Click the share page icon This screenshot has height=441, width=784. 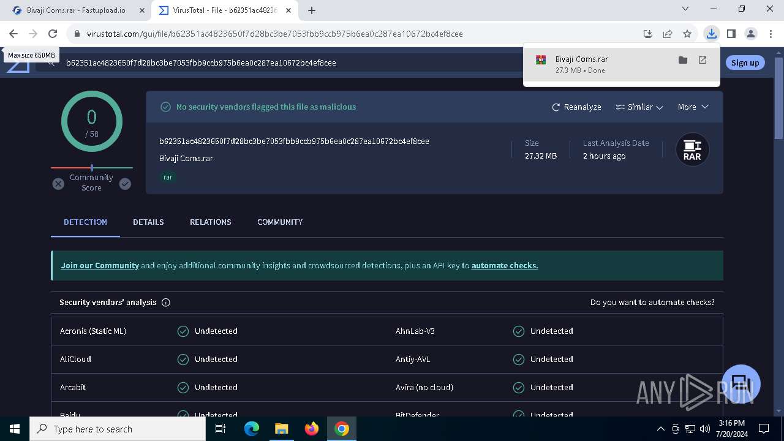pyautogui.click(x=668, y=34)
